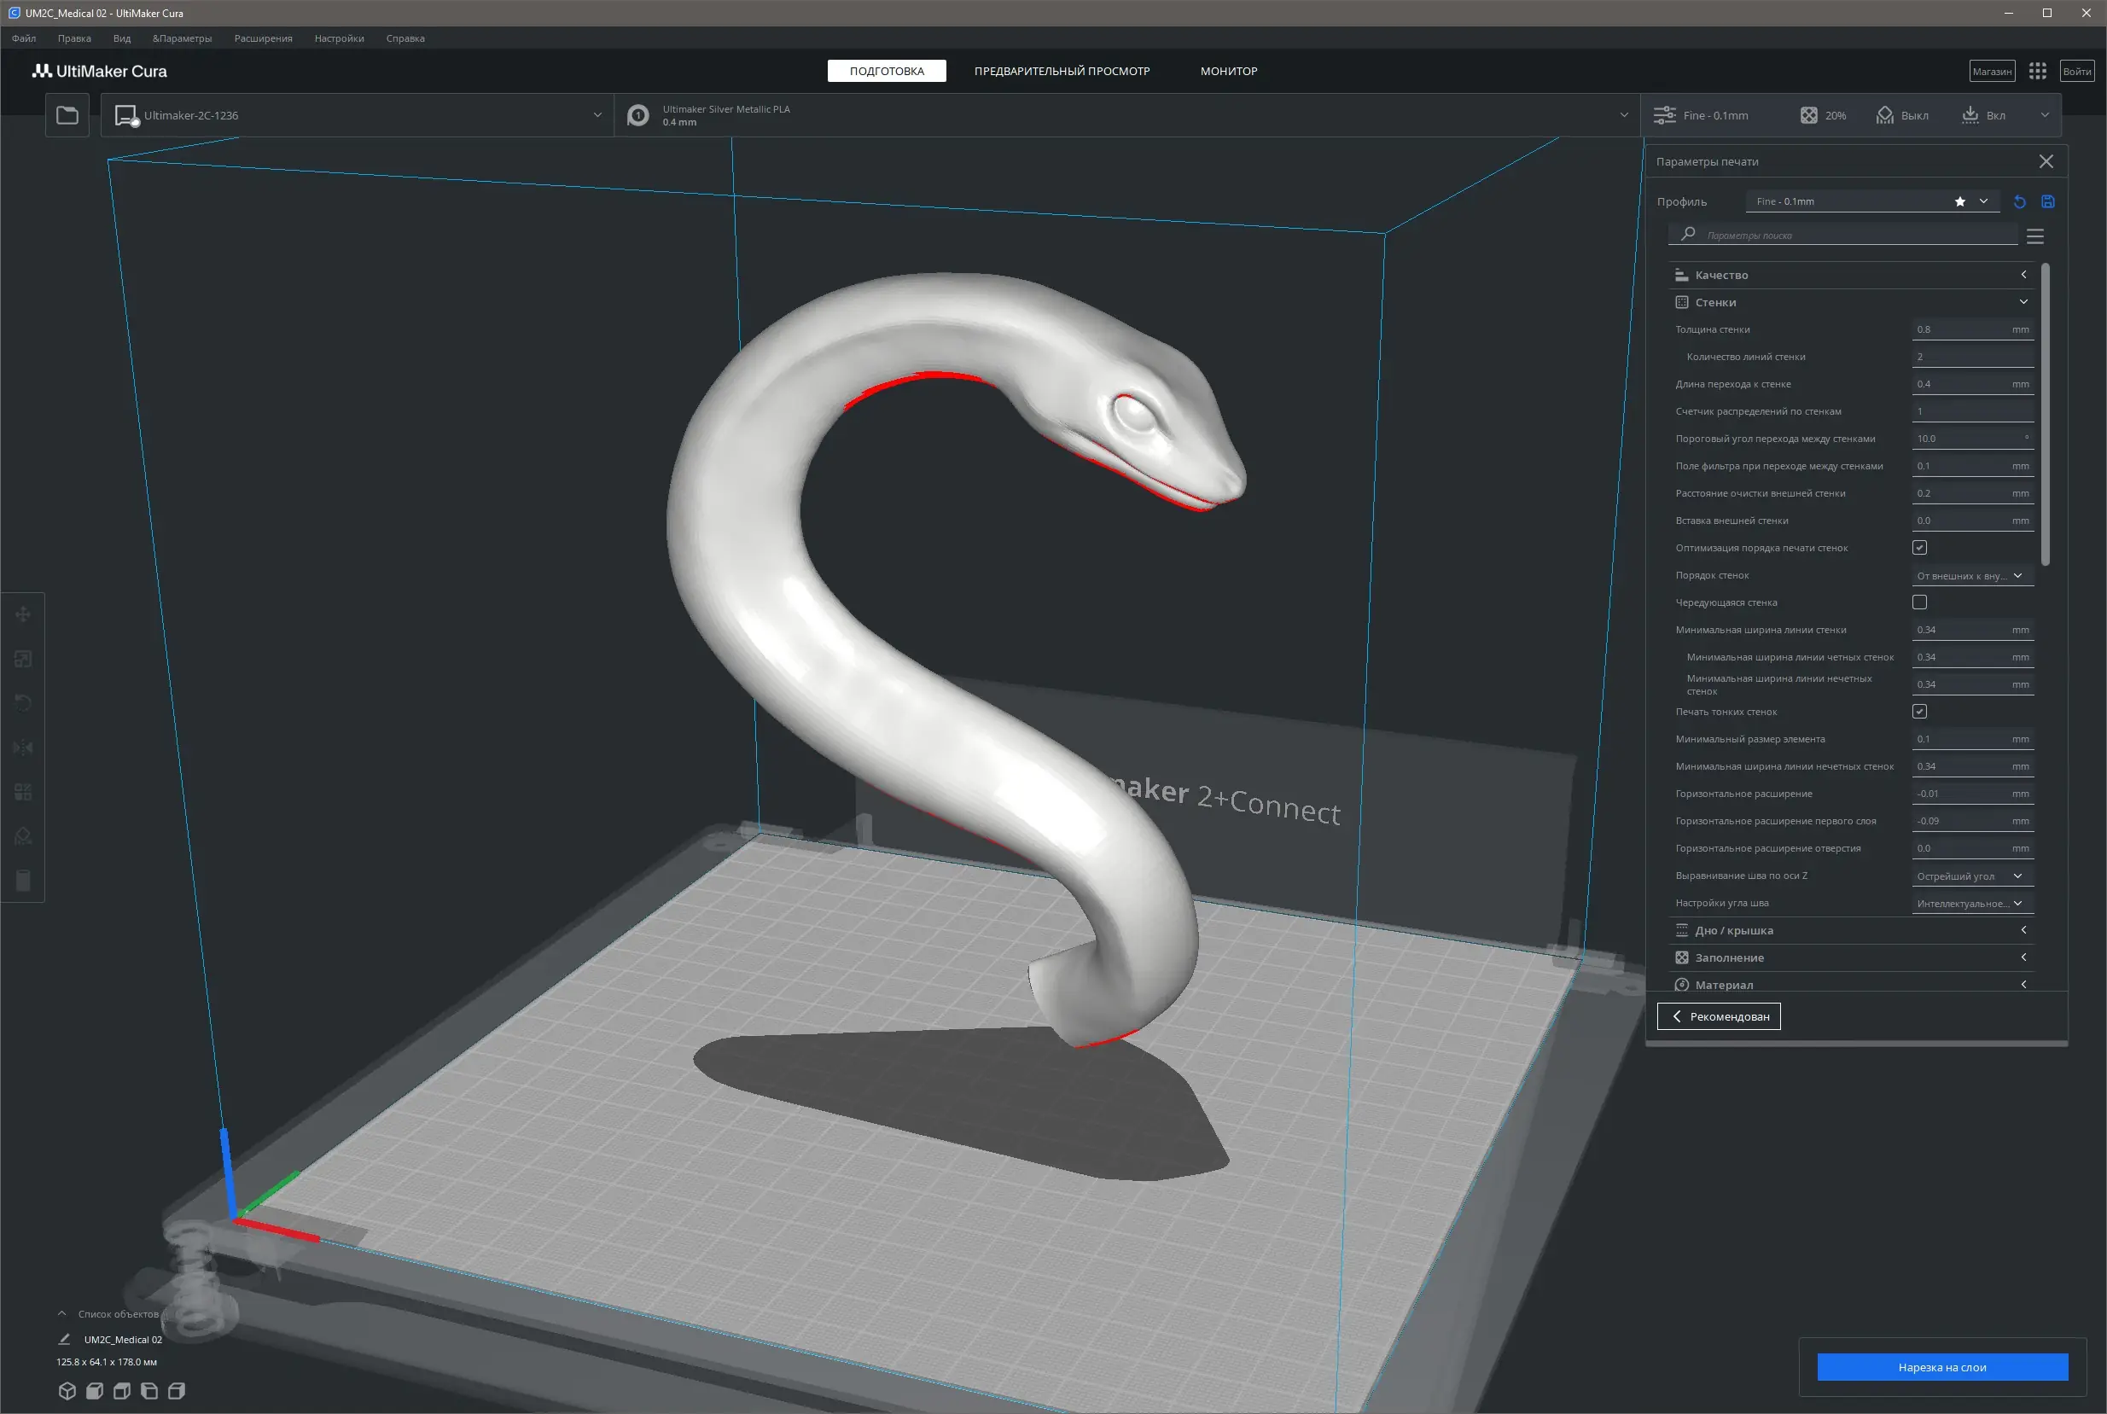Click the extruder 1 material icon
The height and width of the screenshot is (1414, 2107).
coord(638,115)
